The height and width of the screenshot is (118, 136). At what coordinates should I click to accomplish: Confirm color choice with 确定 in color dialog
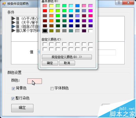click(50, 63)
